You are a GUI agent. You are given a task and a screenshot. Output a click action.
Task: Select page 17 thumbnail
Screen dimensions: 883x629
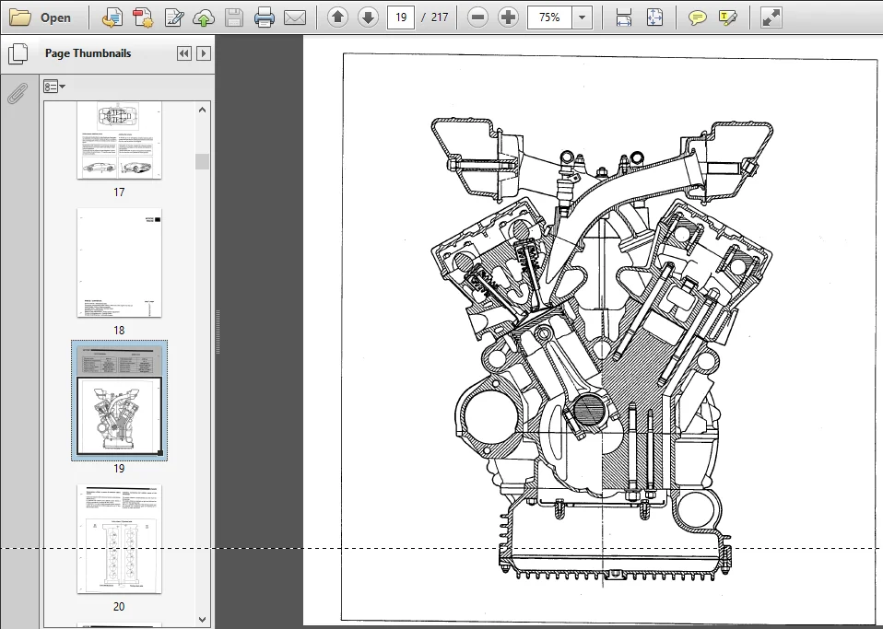tap(120, 140)
